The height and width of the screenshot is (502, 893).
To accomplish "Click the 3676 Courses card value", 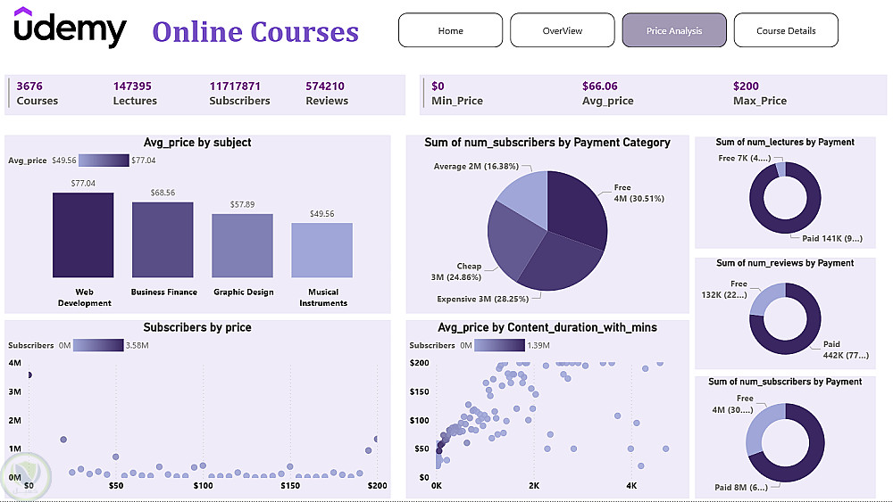I will click(29, 86).
